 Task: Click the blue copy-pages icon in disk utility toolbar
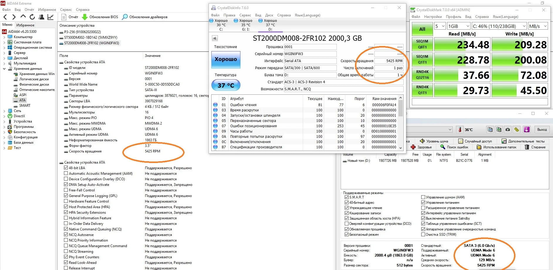(x=490, y=130)
